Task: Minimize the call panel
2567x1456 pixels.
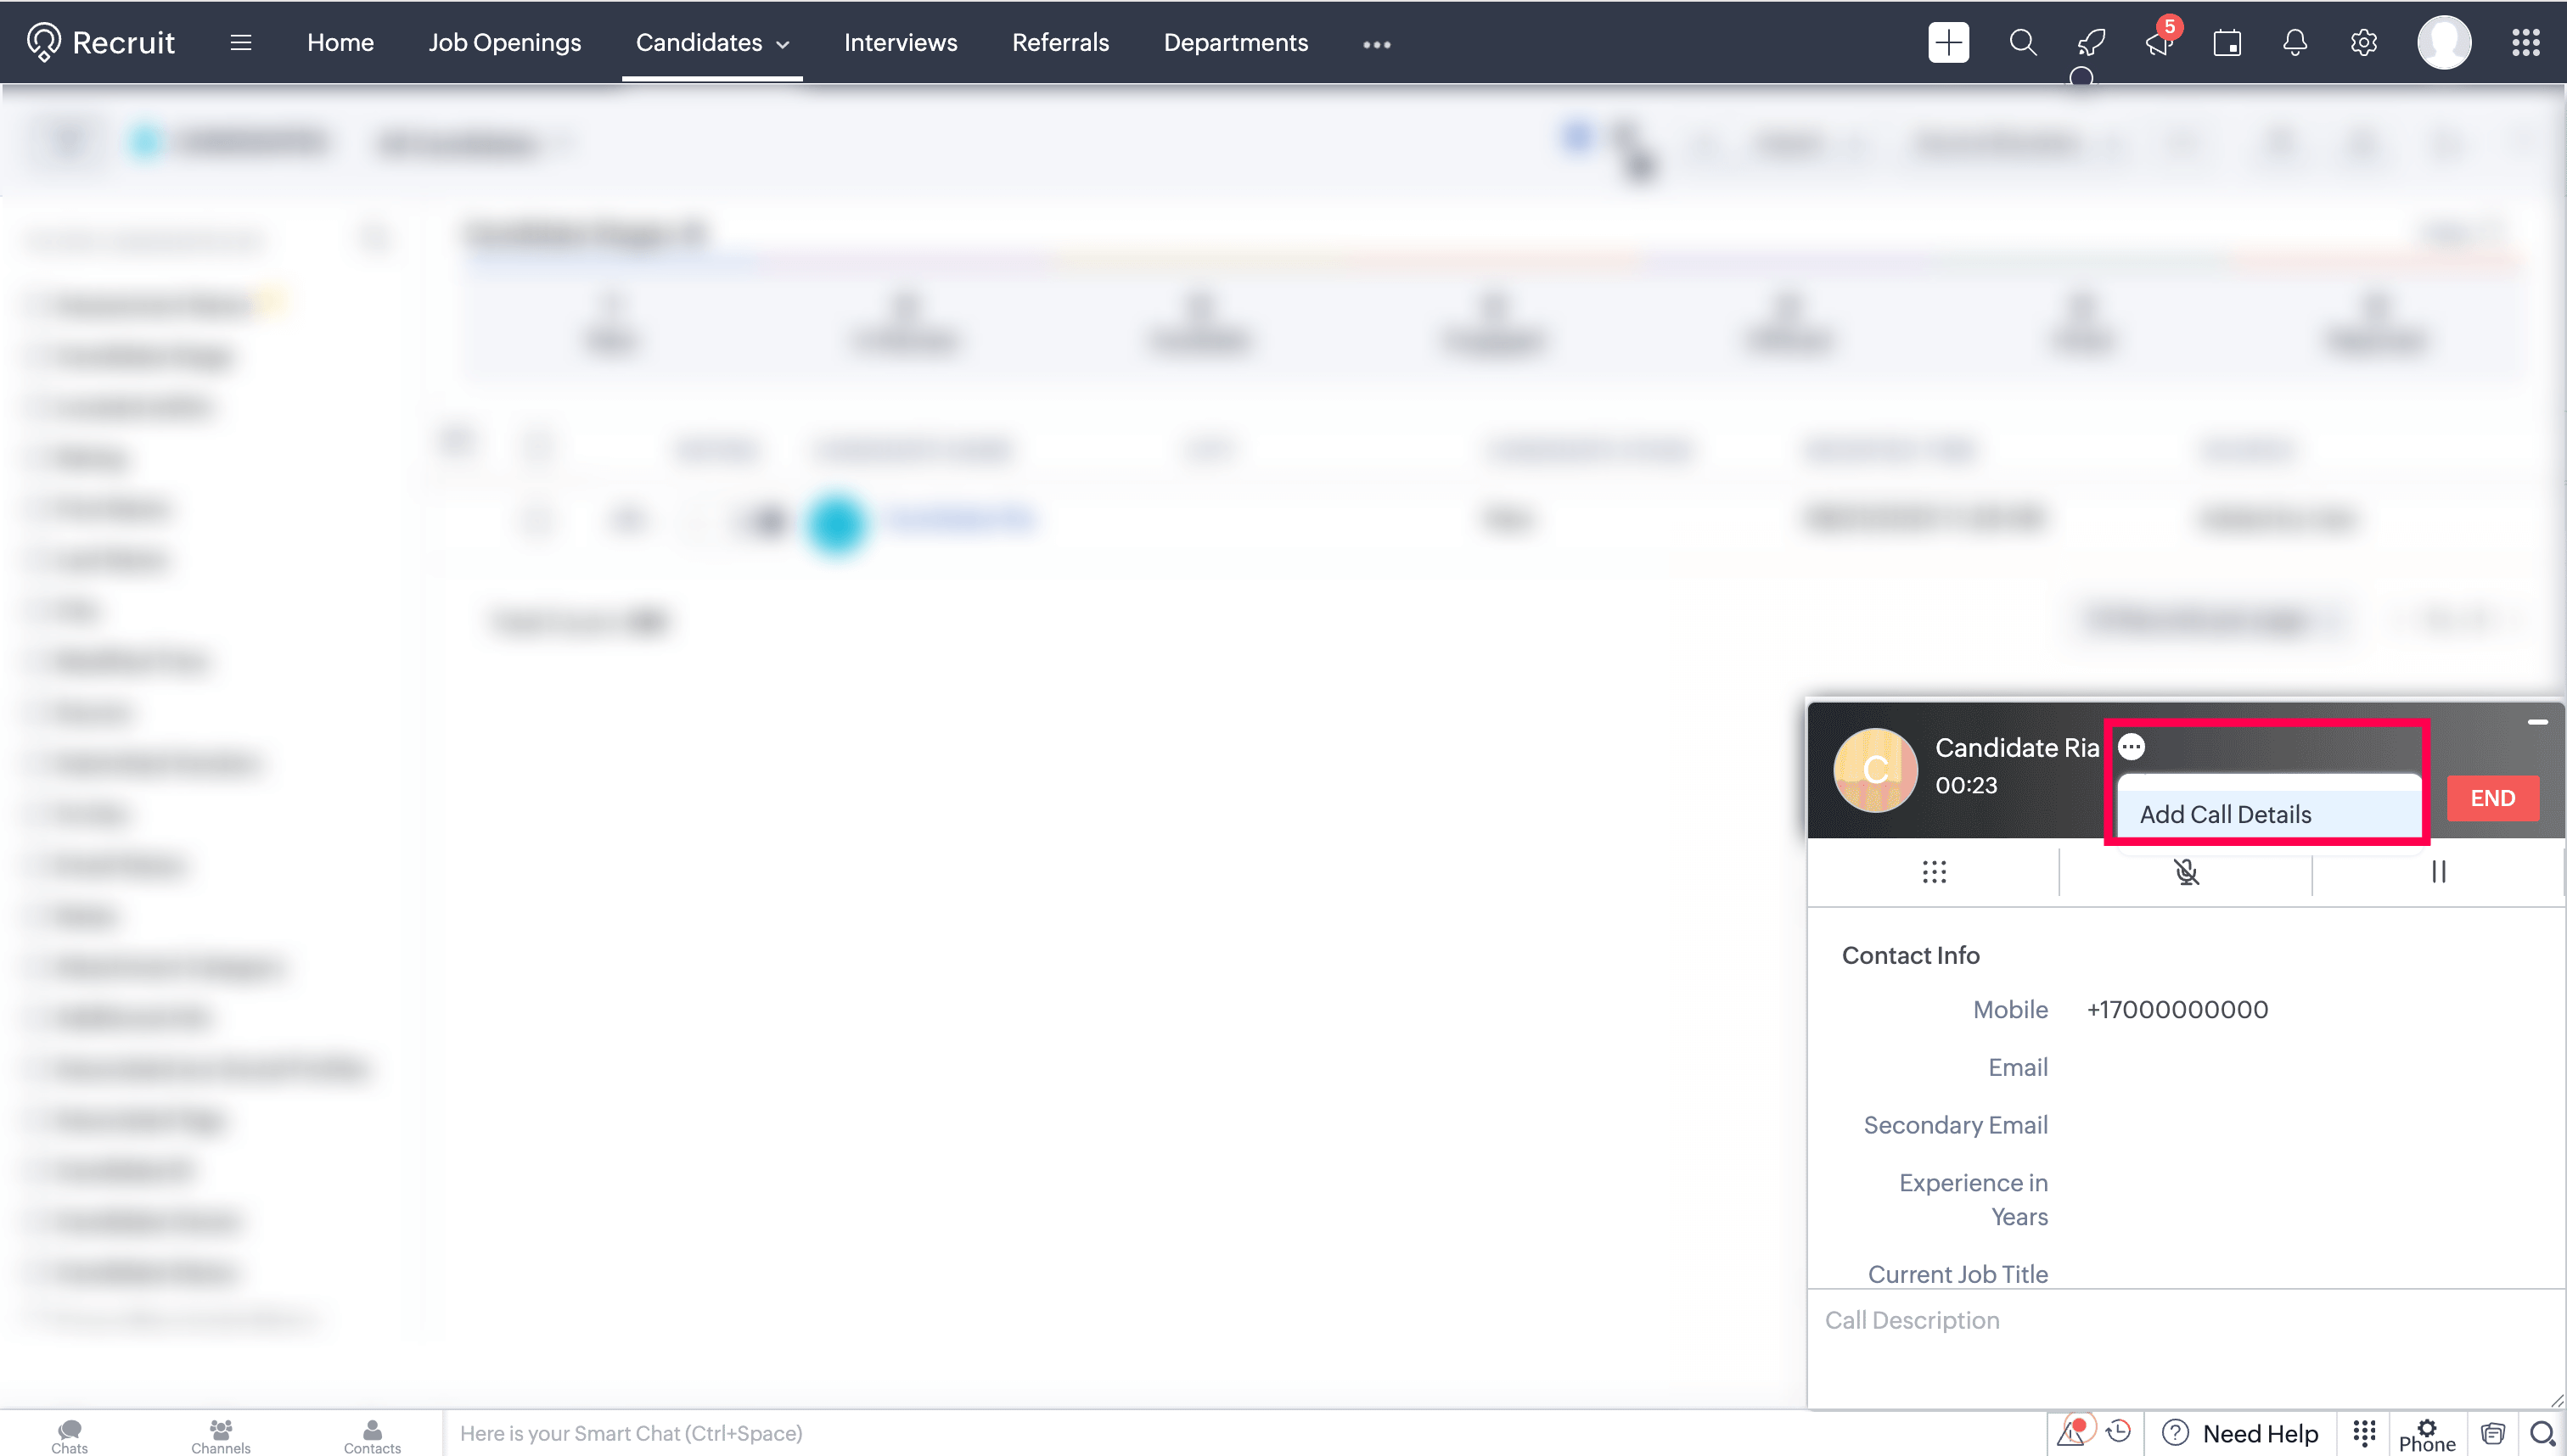Action: [2537, 722]
